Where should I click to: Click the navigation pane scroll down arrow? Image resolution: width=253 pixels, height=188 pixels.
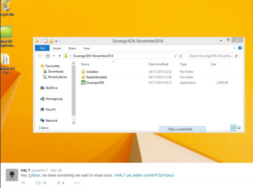(73, 123)
